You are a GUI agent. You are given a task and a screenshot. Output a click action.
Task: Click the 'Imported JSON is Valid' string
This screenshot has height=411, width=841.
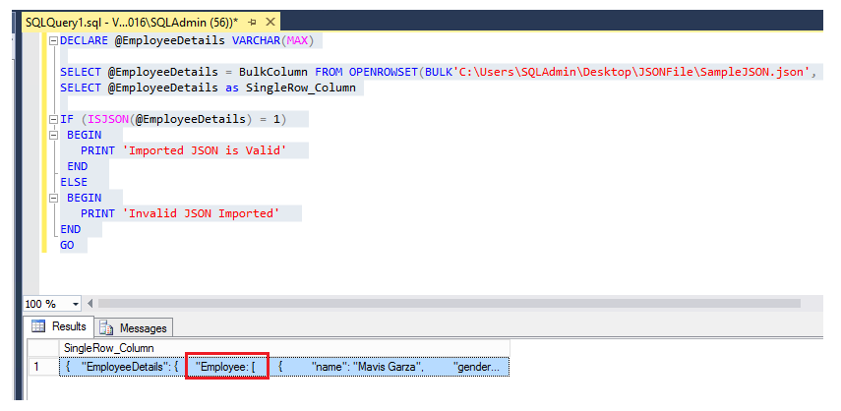click(x=207, y=150)
